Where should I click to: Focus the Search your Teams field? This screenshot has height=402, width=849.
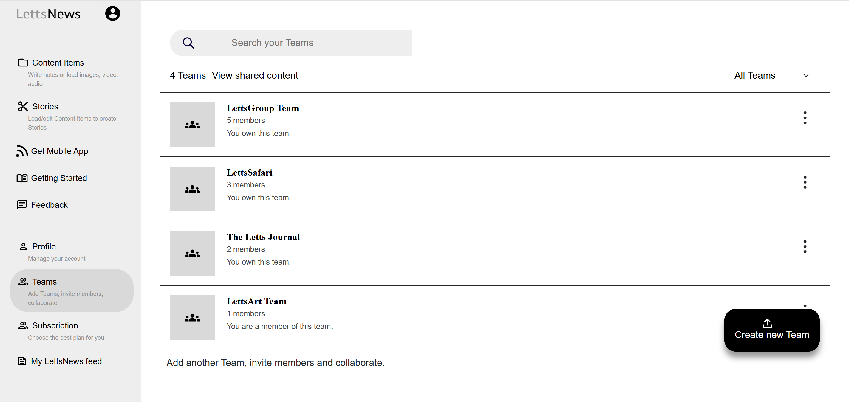[290, 43]
